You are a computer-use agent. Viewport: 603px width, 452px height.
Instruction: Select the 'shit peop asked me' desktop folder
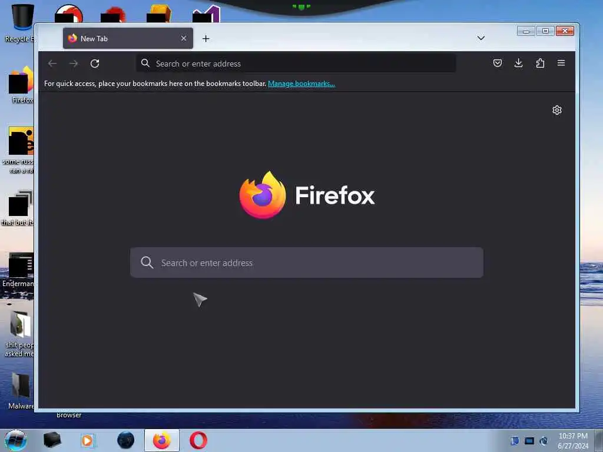[18, 334]
